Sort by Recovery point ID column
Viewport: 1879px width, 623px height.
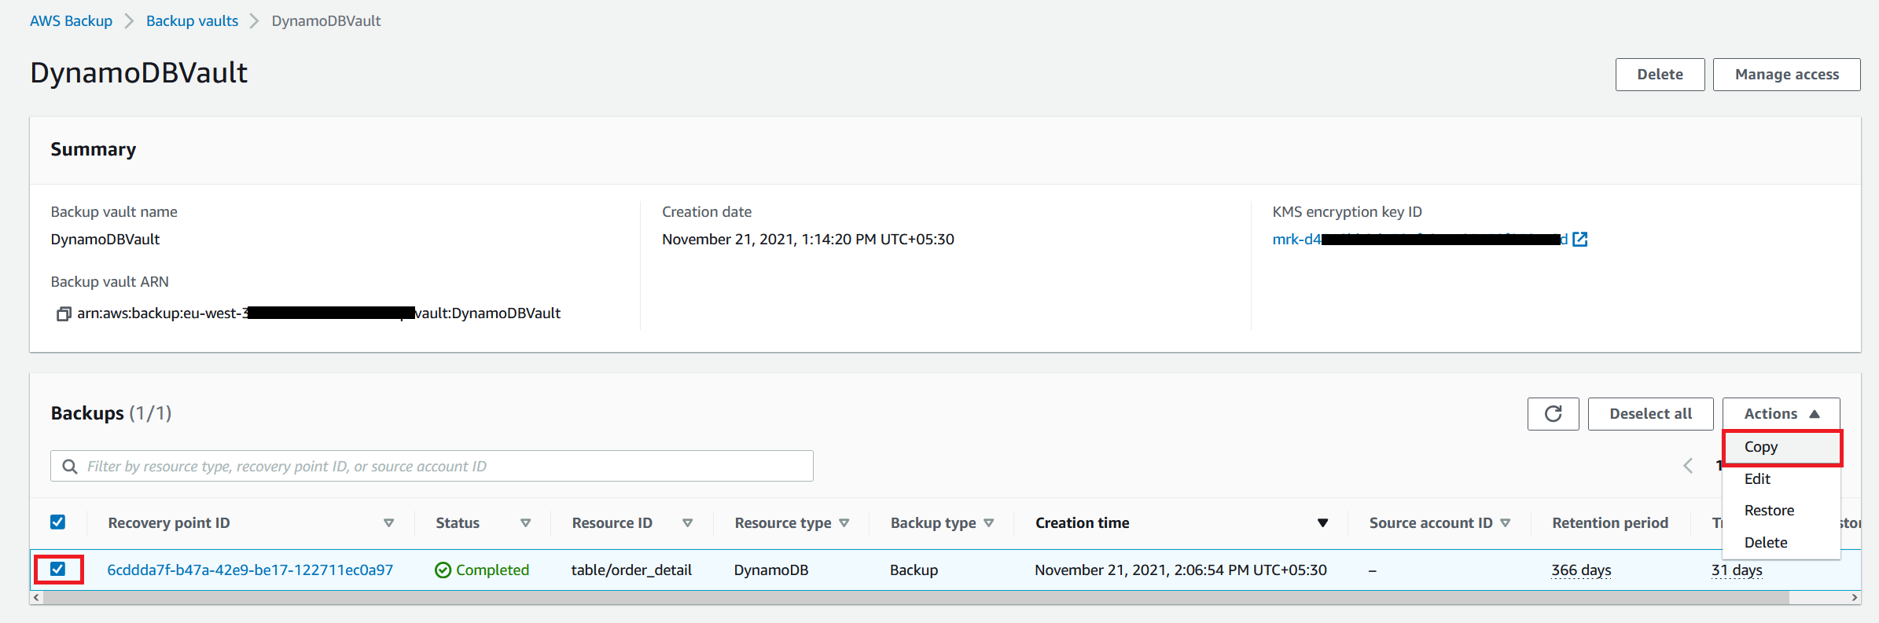click(x=388, y=523)
